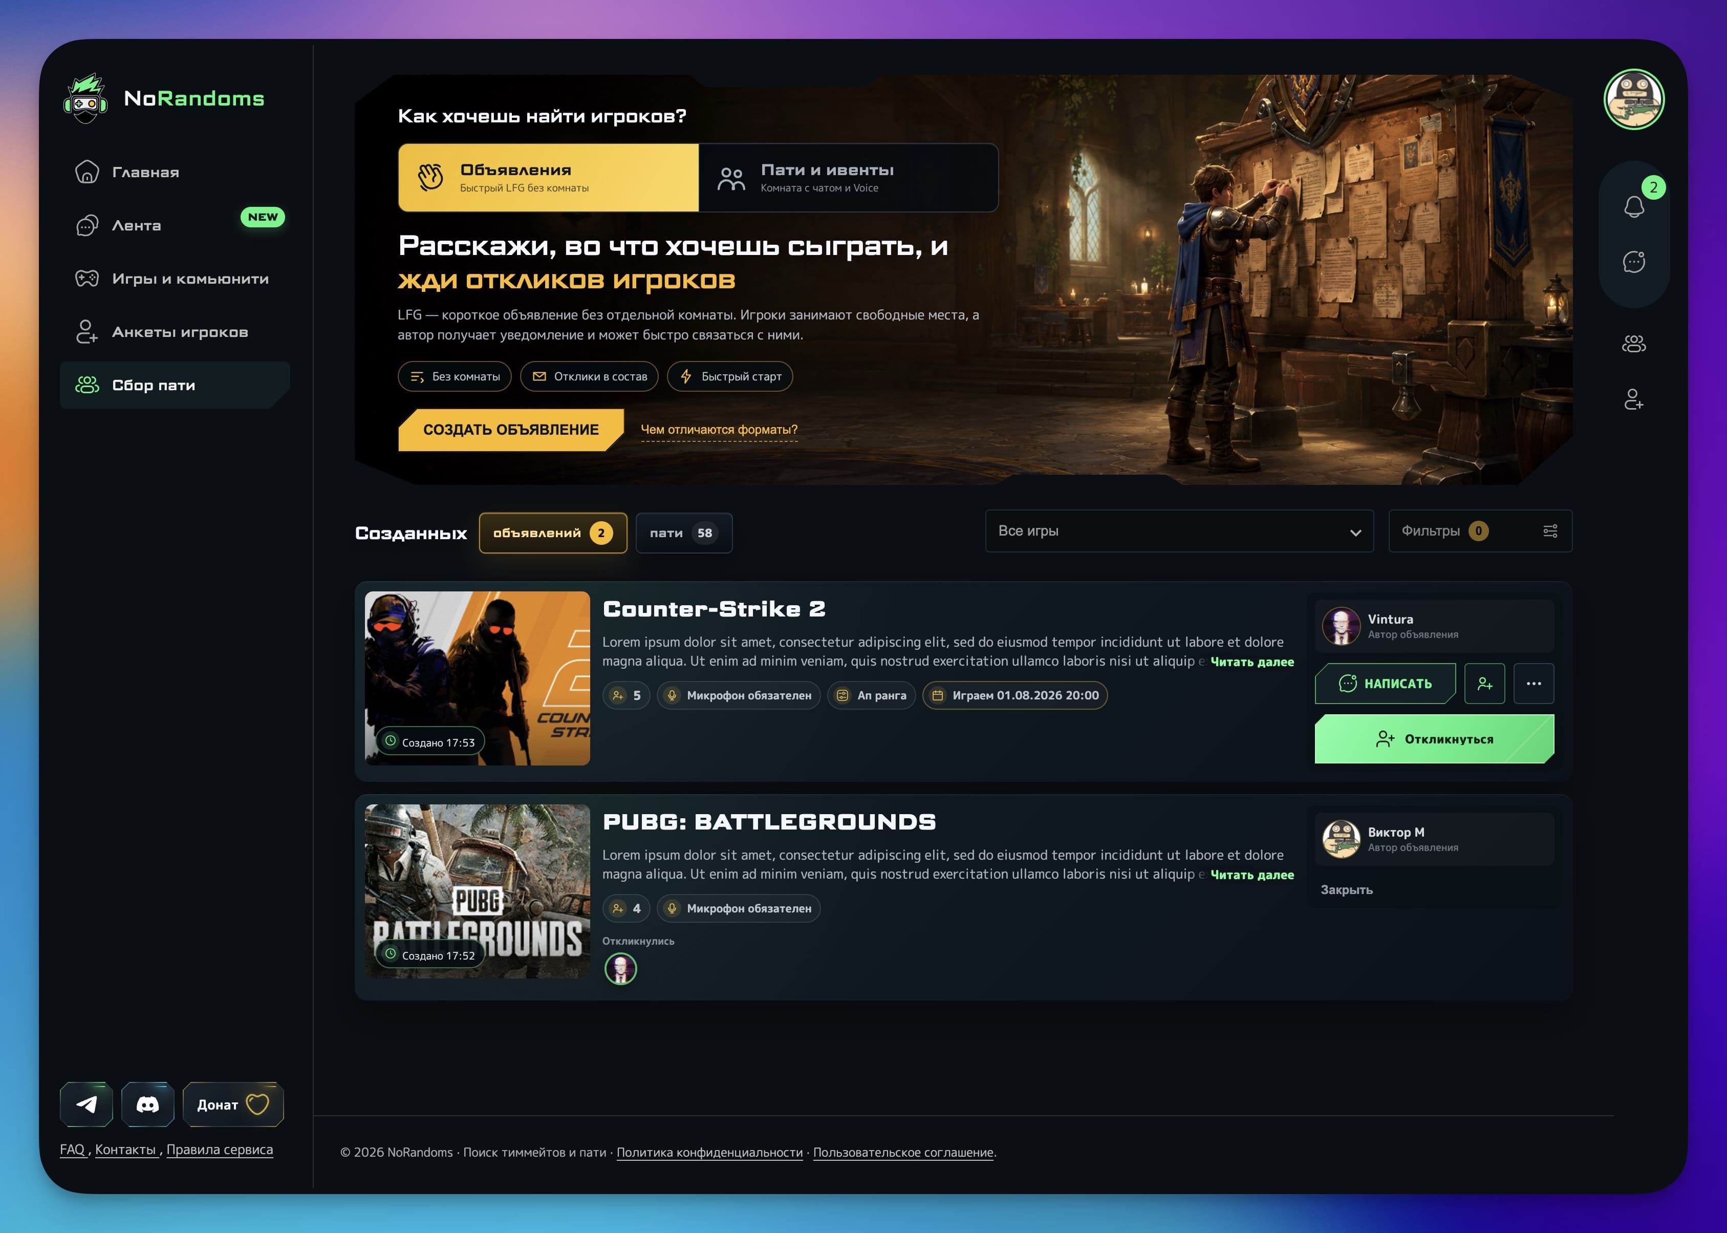Click Читать далее on PUBG listing
Image resolution: width=1727 pixels, height=1233 pixels.
pyautogui.click(x=1252, y=875)
